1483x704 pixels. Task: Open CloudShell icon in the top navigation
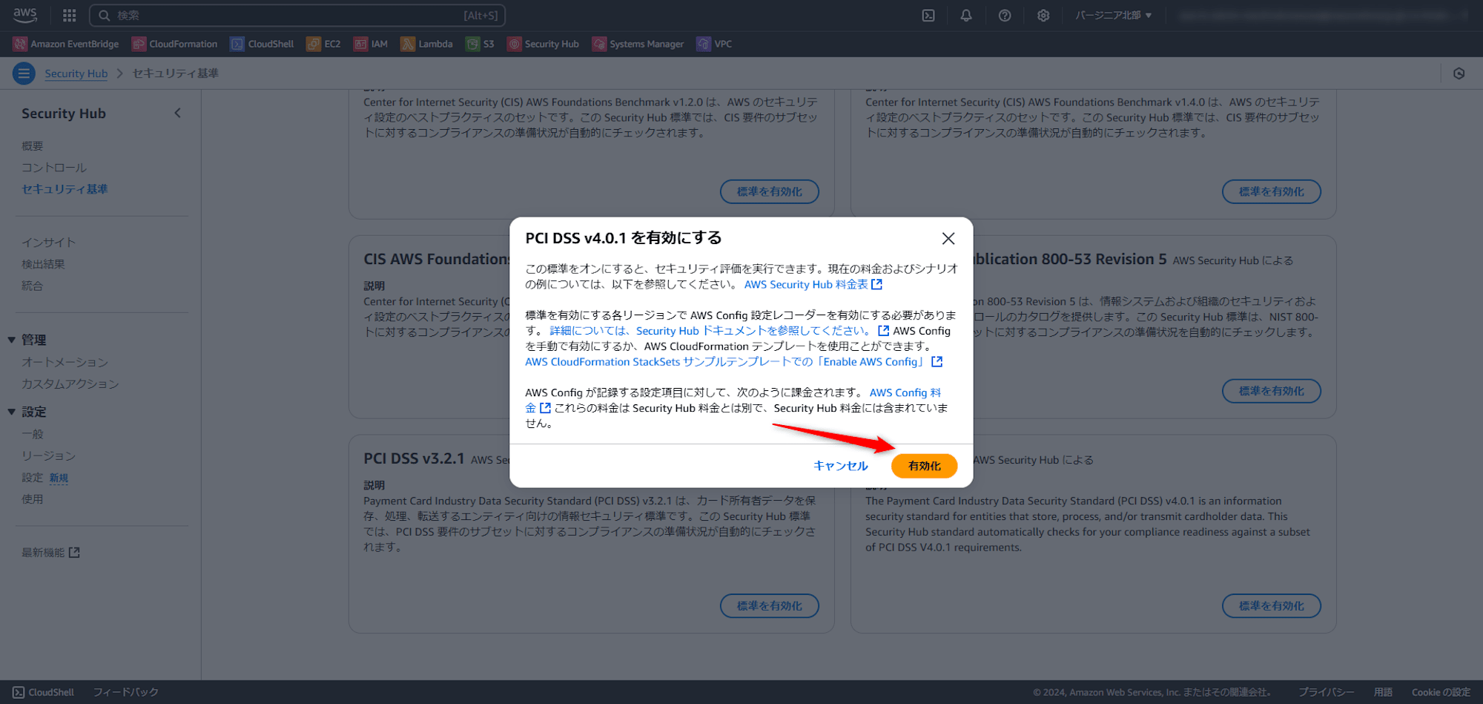point(928,15)
